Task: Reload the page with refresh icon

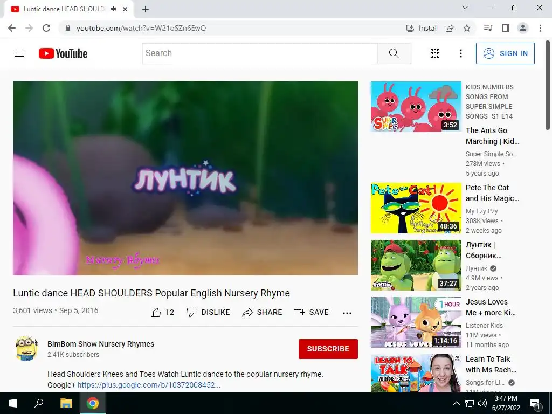Action: (46, 28)
